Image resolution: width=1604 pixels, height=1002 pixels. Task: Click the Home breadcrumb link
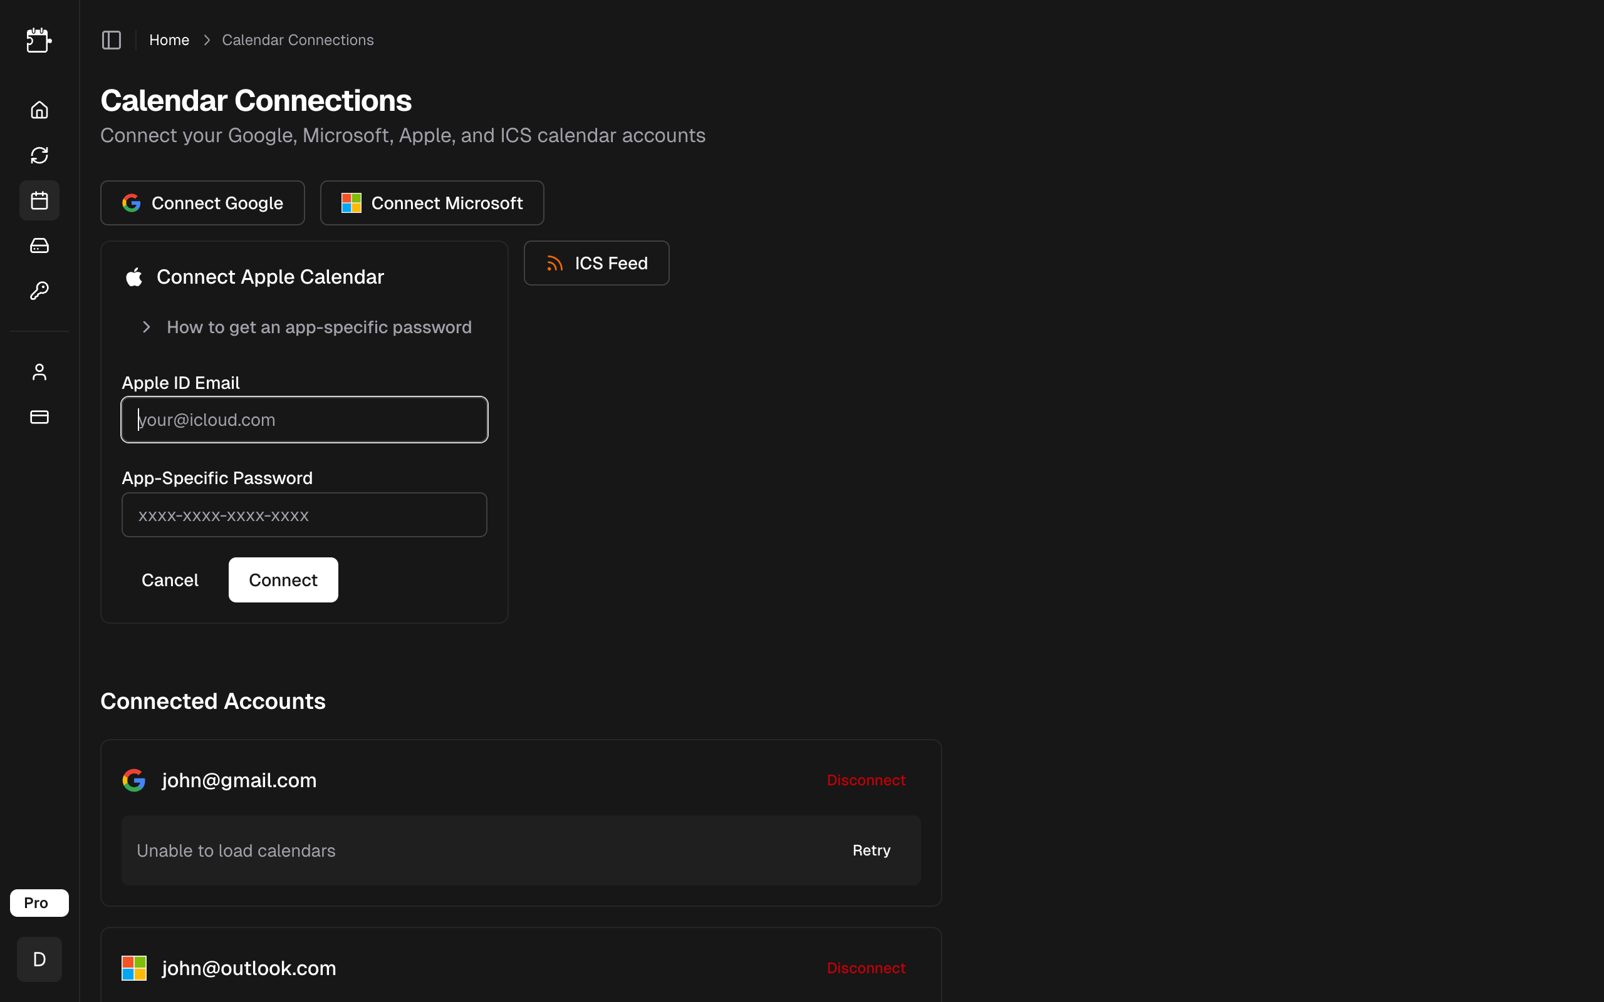coord(169,41)
